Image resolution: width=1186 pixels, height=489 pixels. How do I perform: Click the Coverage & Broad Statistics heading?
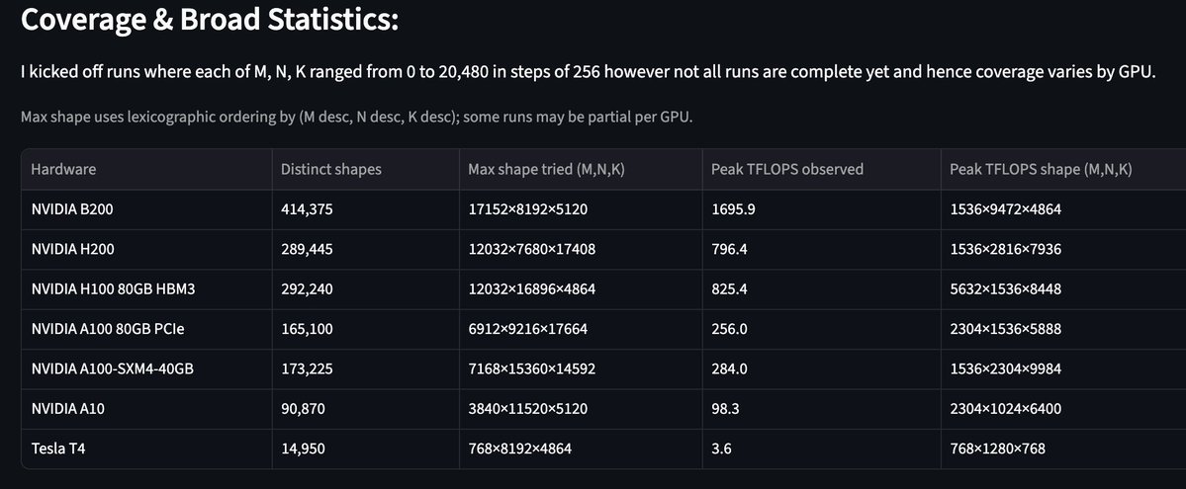pyautogui.click(x=210, y=20)
